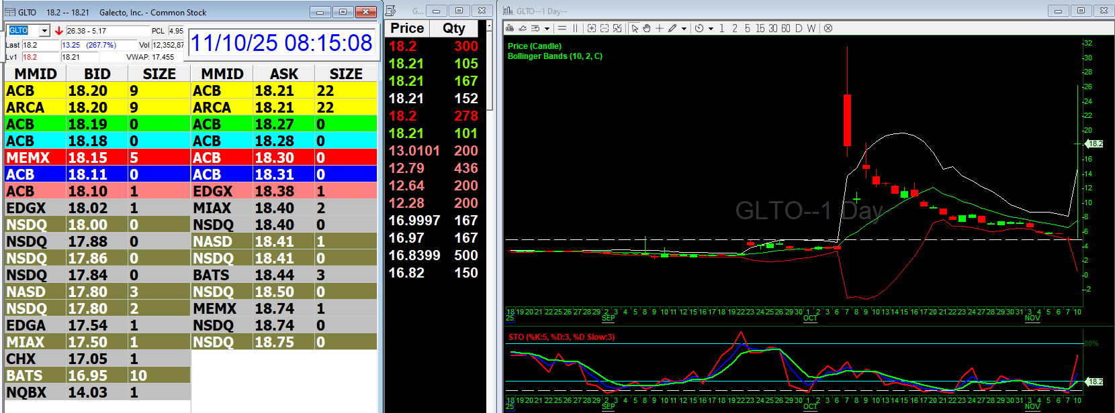Select the weekly W interval

click(811, 28)
